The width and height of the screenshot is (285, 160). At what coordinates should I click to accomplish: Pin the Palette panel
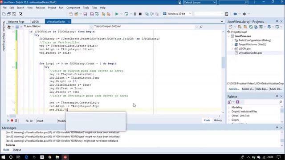point(277,96)
